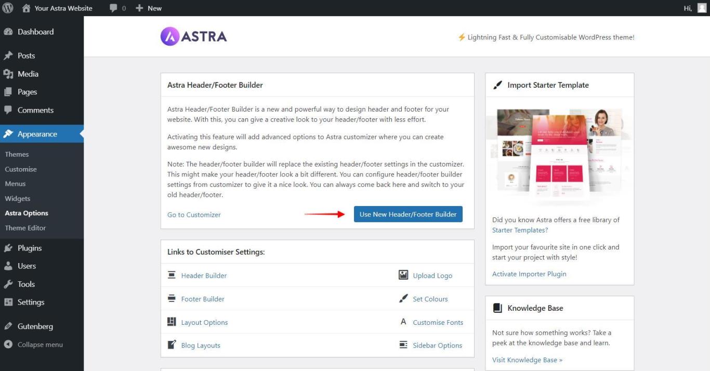This screenshot has width=710, height=371.
Task: Open the Customise Fonts link
Action: [438, 322]
